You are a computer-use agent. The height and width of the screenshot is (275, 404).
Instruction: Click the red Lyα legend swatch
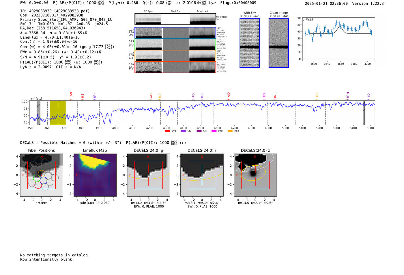pyautogui.click(x=167, y=131)
